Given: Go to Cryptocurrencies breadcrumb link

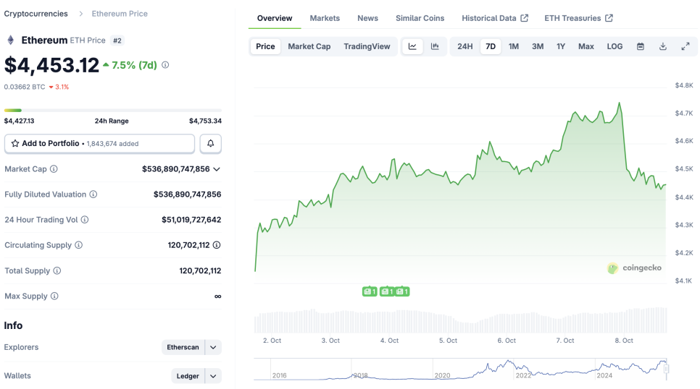Looking at the screenshot, I should pyautogui.click(x=36, y=14).
